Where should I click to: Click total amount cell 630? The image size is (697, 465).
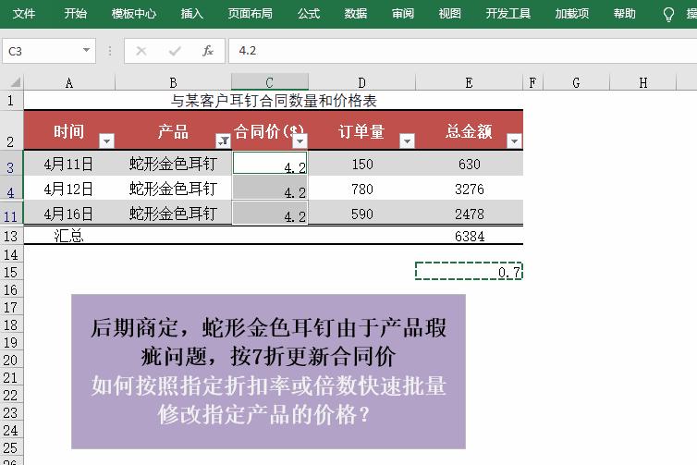[469, 164]
